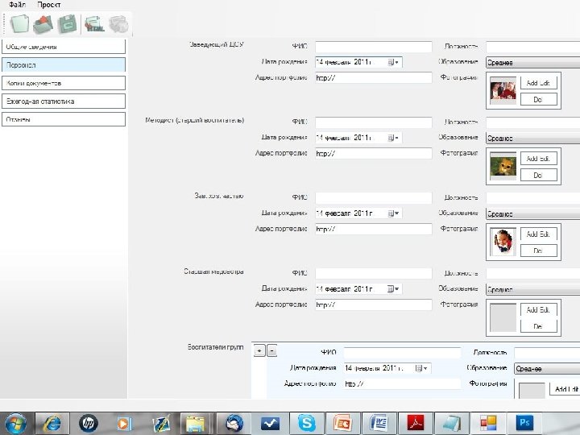The width and height of the screenshot is (580, 435).
Task: Open Skype from the taskbar
Action: pos(307,423)
